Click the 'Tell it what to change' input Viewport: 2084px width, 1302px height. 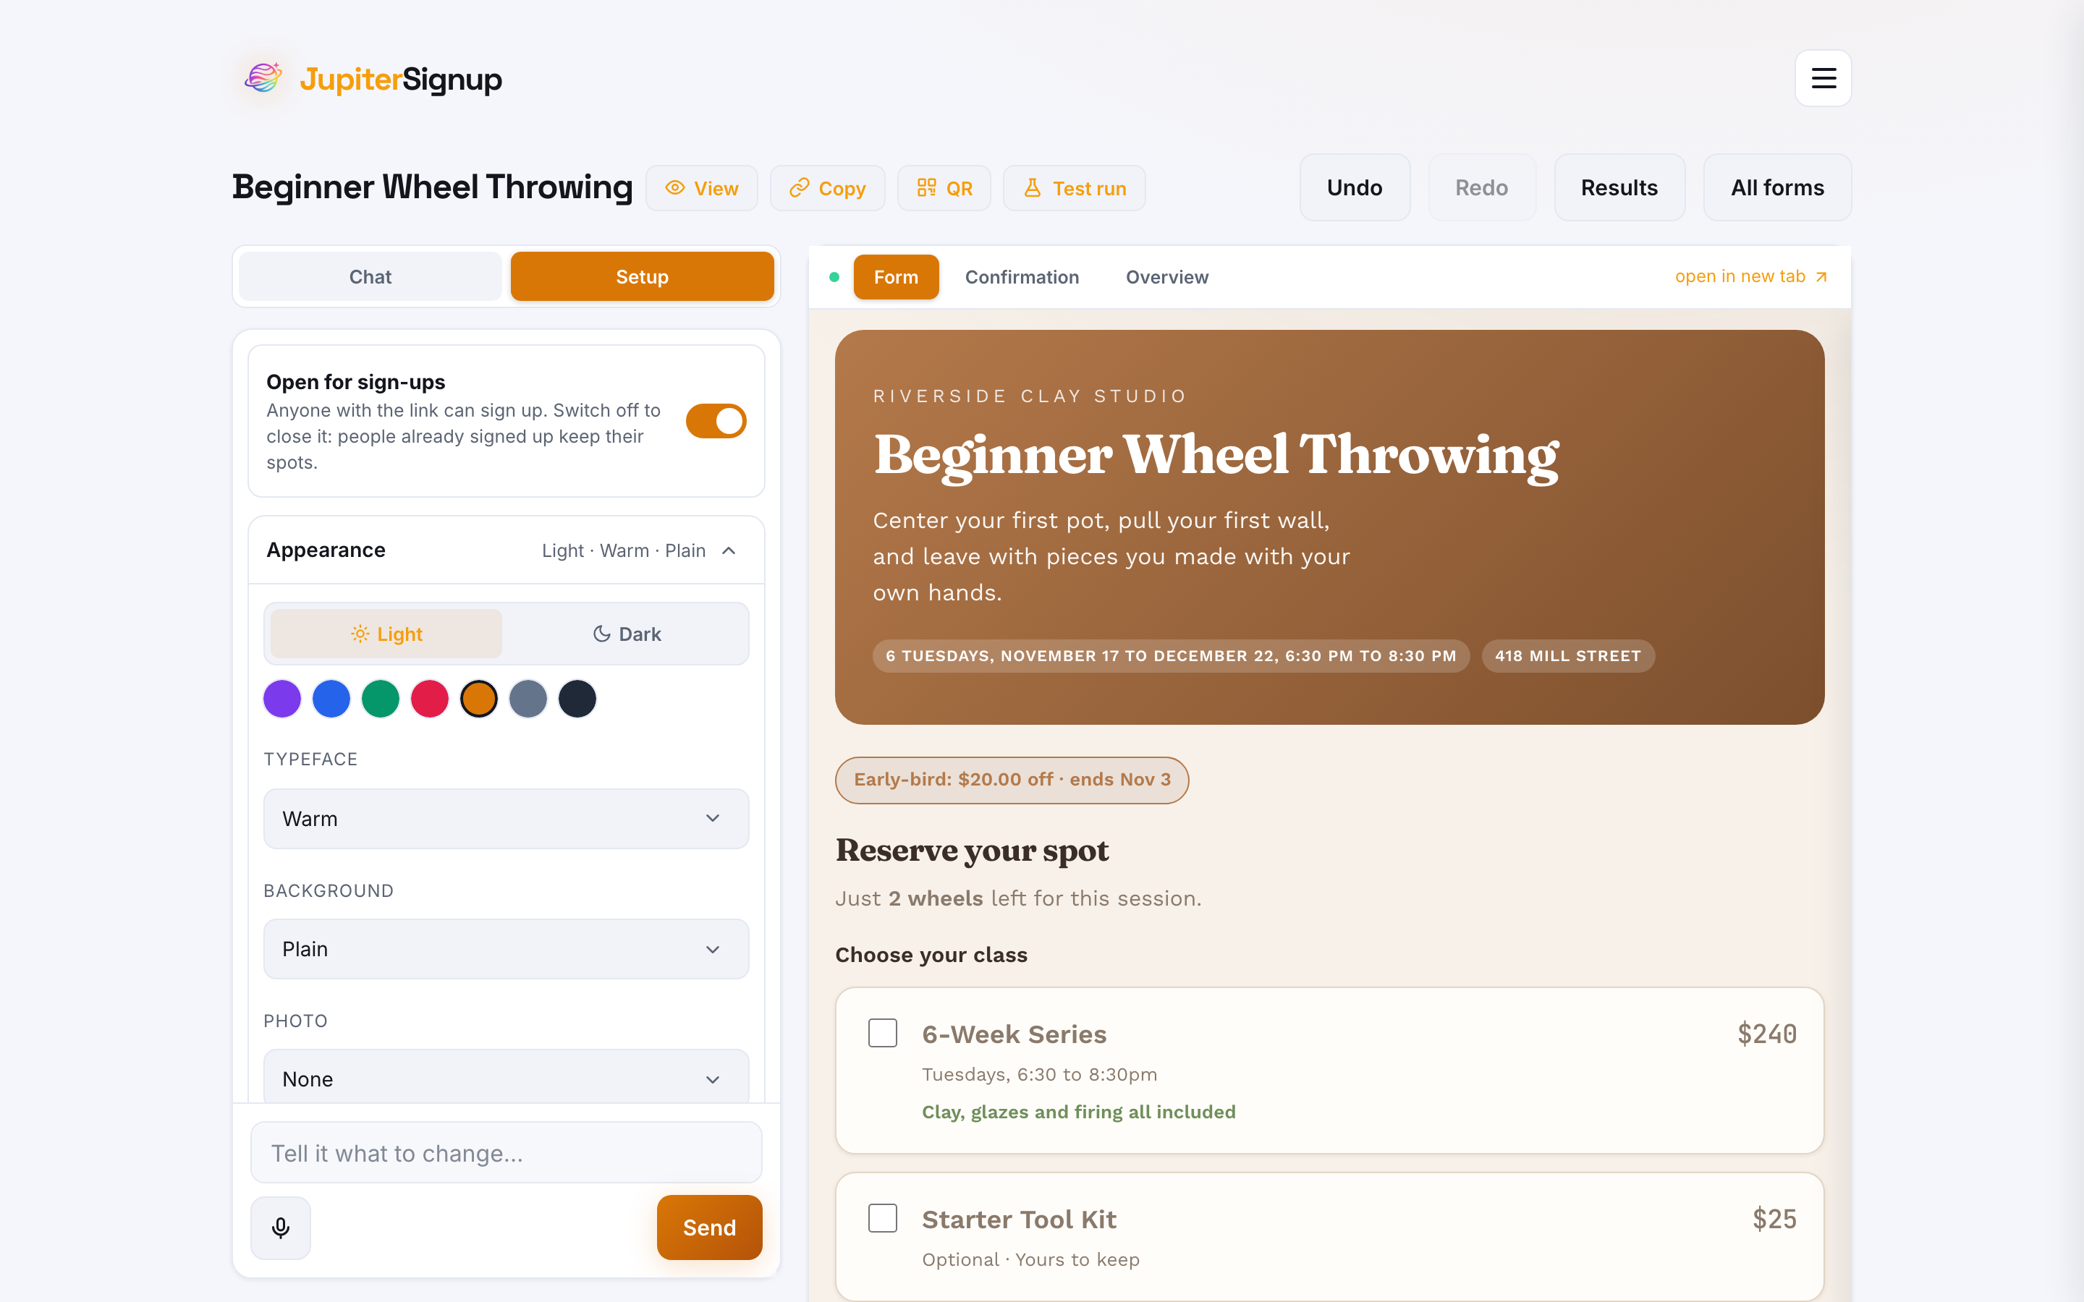pos(507,1152)
